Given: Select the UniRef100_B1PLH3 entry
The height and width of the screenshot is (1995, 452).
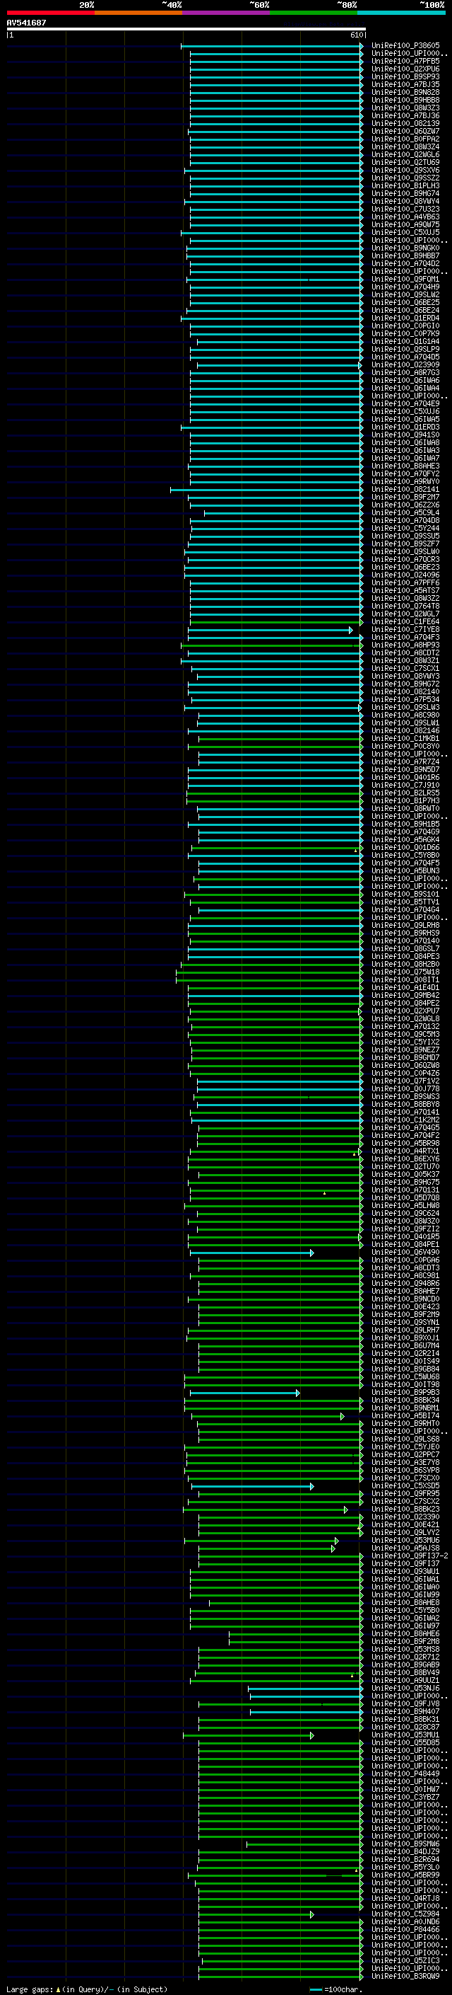Looking at the screenshot, I should click(405, 186).
